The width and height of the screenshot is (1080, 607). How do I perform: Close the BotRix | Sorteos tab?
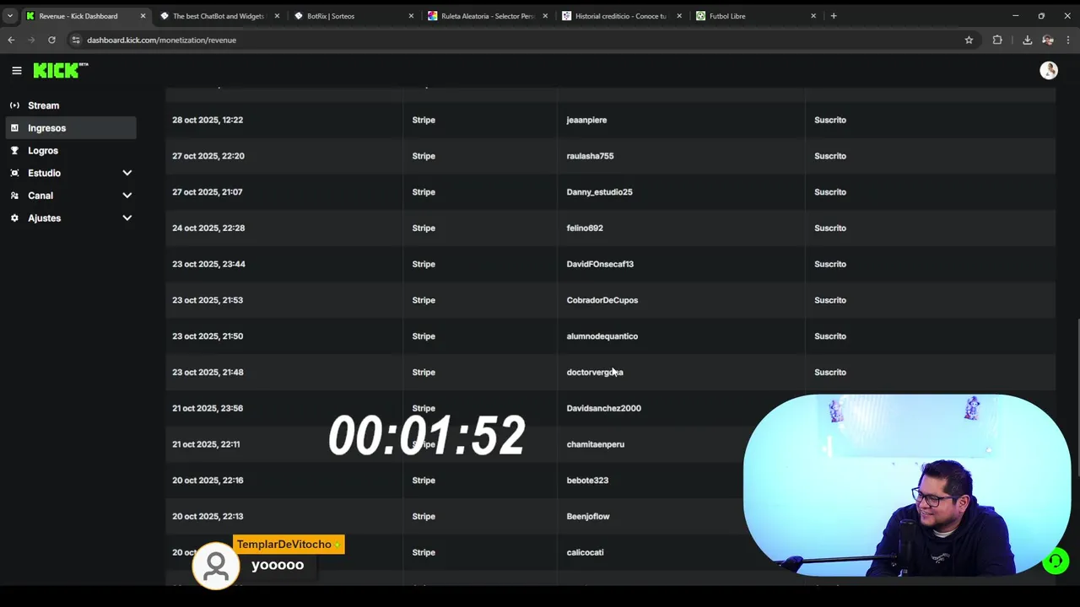pyautogui.click(x=411, y=16)
